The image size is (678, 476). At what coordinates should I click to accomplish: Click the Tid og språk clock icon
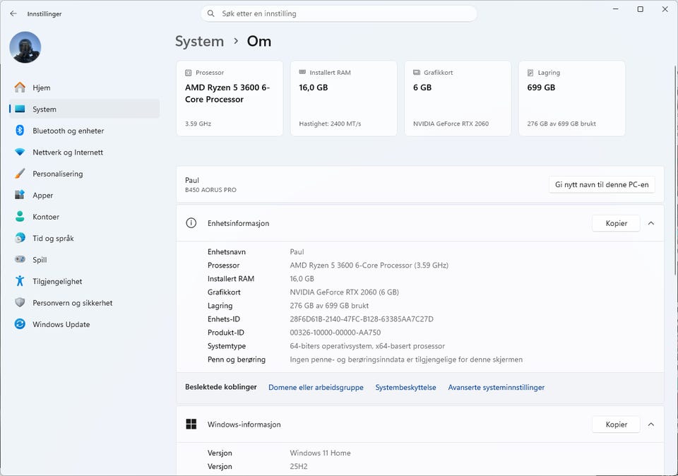coord(20,238)
